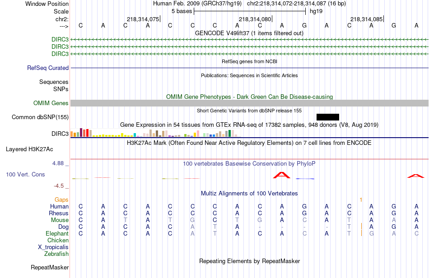The height and width of the screenshot is (278, 429).
Task: Click the Sequences track label
Action: (54, 82)
